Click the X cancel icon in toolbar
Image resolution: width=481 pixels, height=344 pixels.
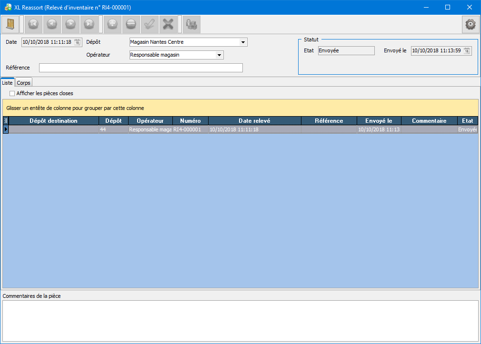click(168, 24)
